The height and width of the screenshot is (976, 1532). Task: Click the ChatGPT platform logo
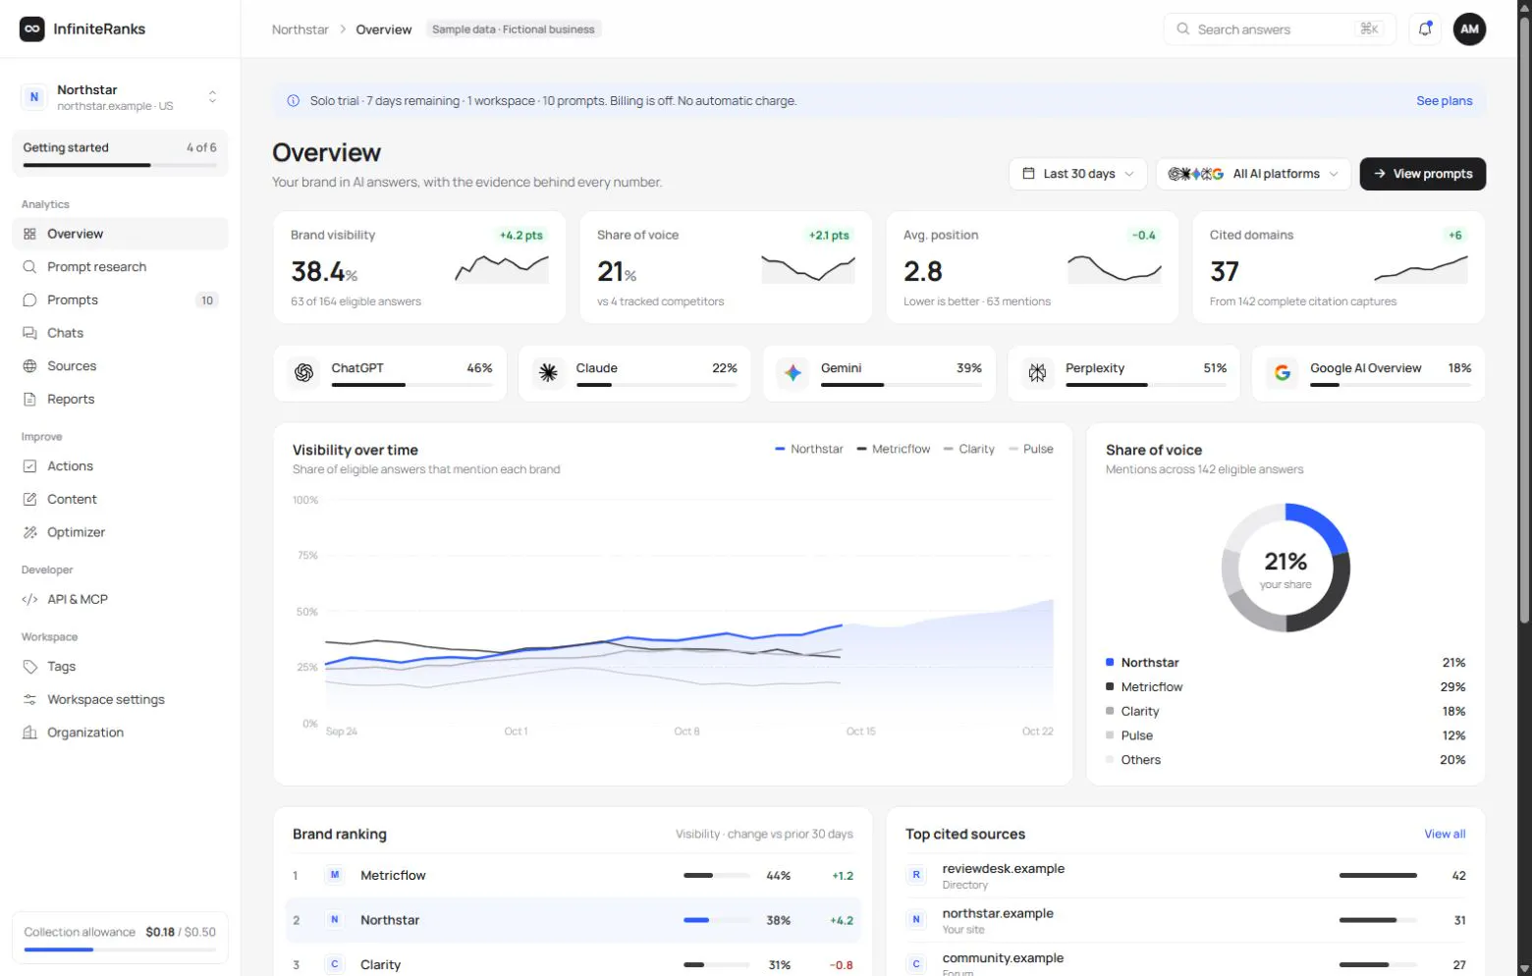click(x=303, y=373)
